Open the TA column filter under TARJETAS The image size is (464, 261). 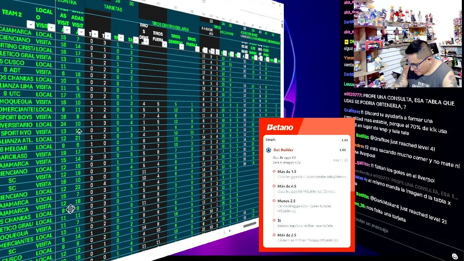[x=135, y=40]
